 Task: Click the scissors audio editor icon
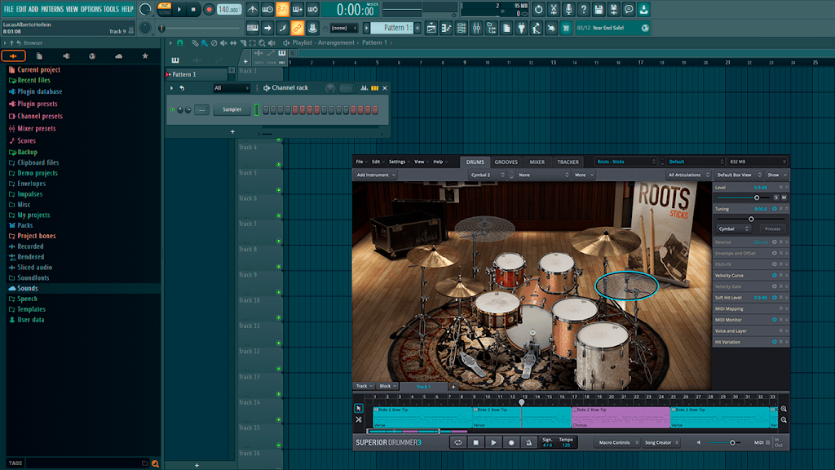pos(554,9)
